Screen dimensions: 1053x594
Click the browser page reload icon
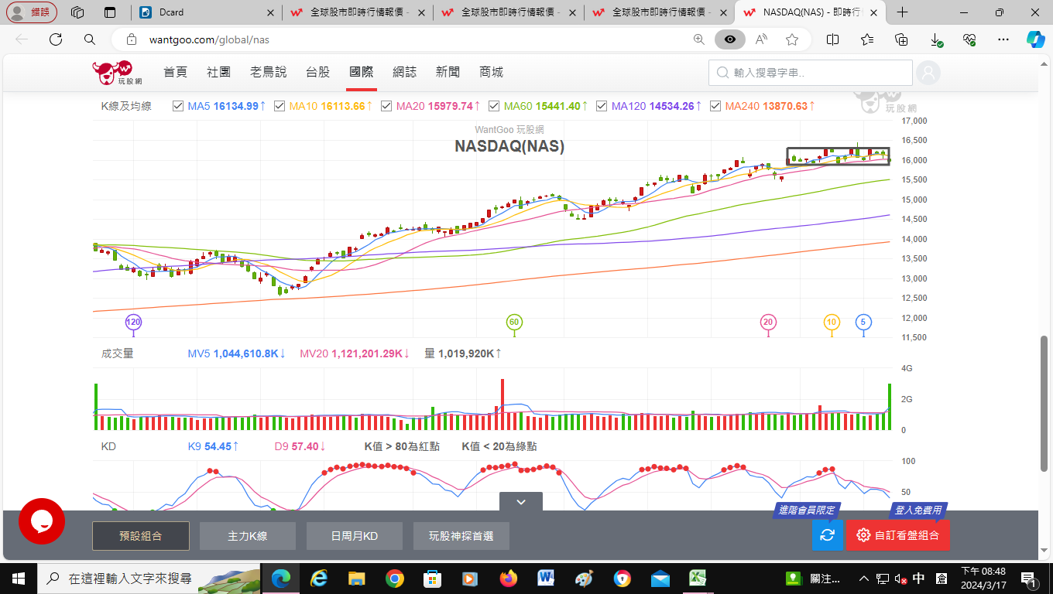56,39
